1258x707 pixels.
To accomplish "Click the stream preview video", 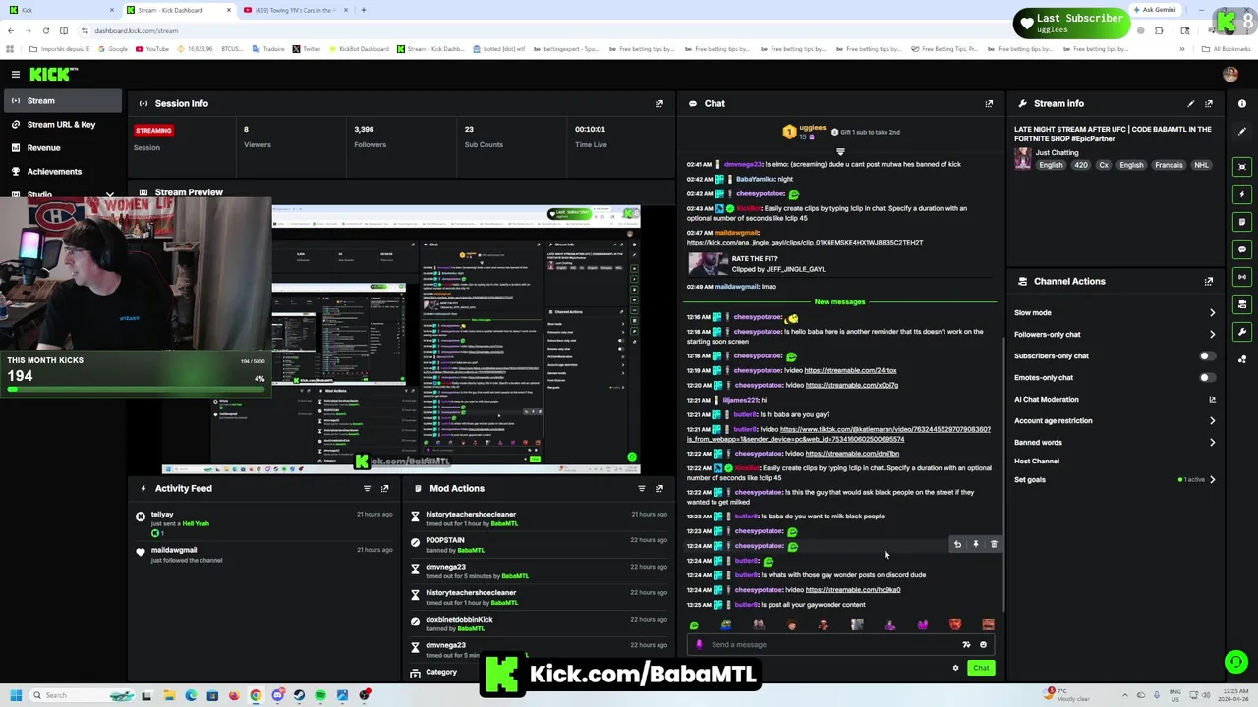I will tap(401, 339).
